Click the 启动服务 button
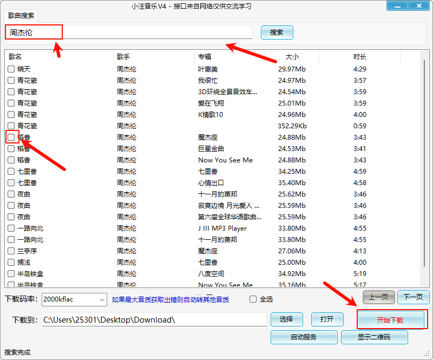The width and height of the screenshot is (433, 360). pos(304,337)
